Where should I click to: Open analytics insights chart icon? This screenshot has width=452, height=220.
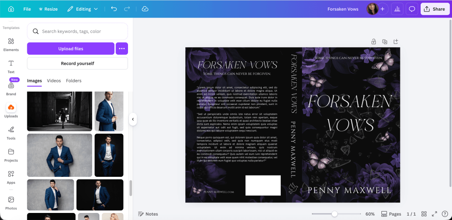(x=397, y=9)
